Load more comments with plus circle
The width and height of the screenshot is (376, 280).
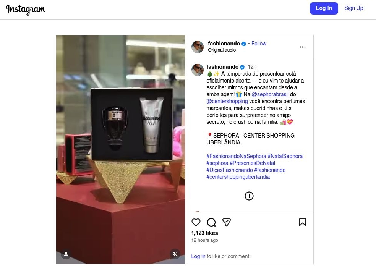pyautogui.click(x=249, y=196)
